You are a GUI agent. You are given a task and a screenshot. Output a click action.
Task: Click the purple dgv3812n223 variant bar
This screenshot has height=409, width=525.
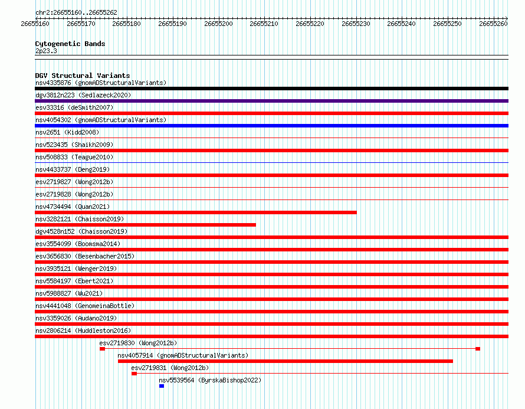click(271, 101)
